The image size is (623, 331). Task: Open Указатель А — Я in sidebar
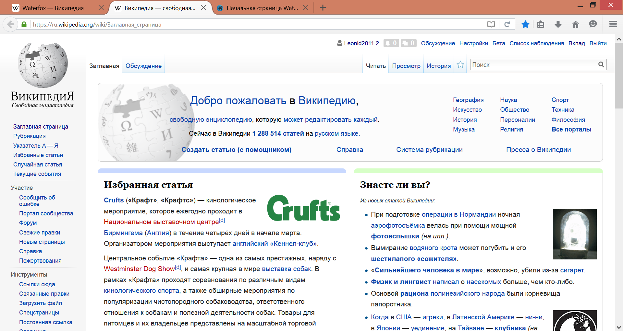click(36, 146)
